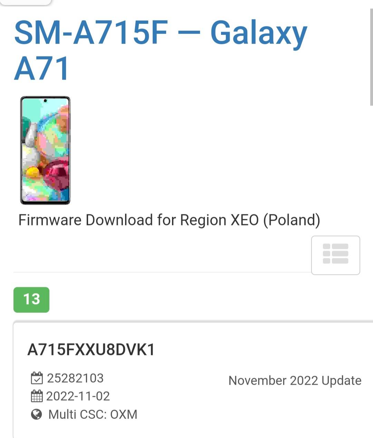Click the release date 2022-11-02
This screenshot has width=373, height=438.
click(x=78, y=396)
